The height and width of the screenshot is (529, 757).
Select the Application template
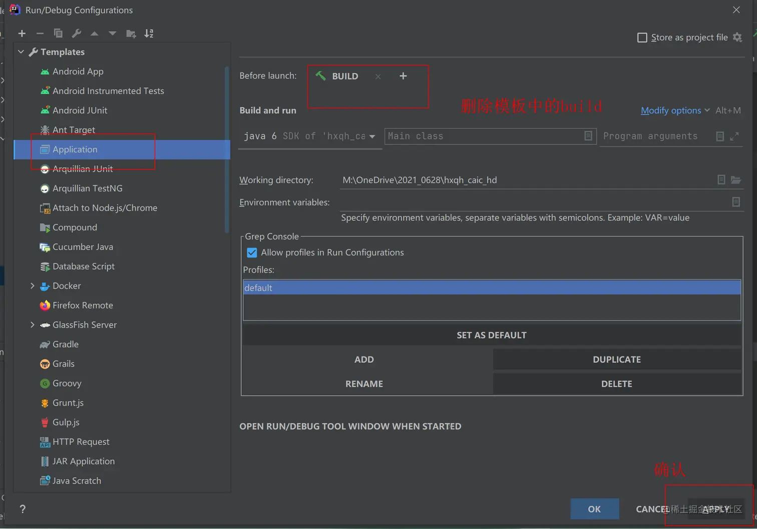point(122,149)
